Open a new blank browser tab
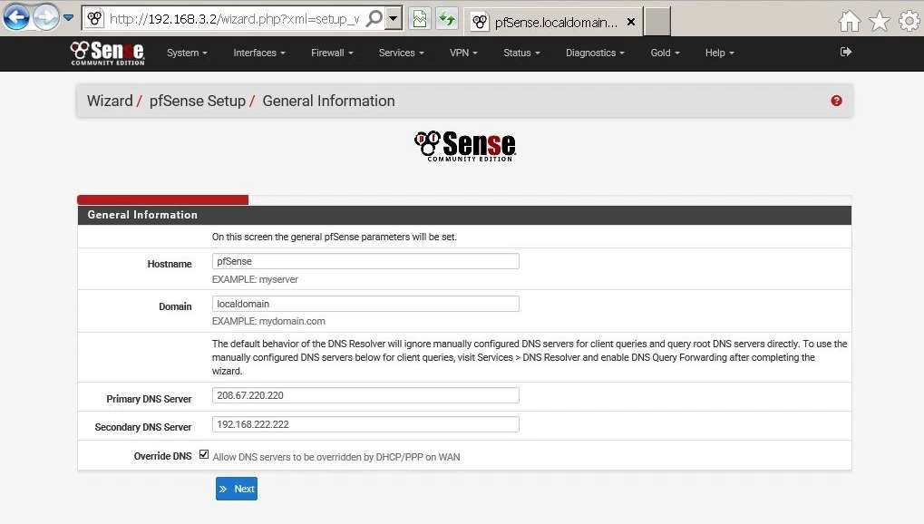The height and width of the screenshot is (524, 924). [x=657, y=22]
